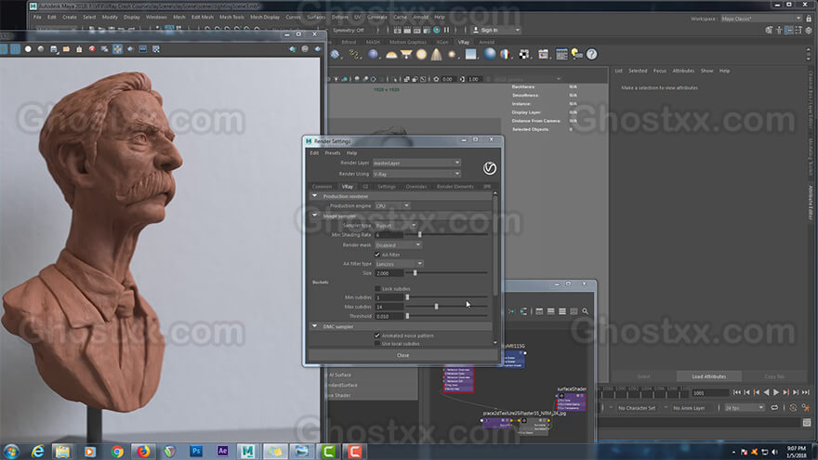Enable the Lock subdivs checkbox
818x460 pixels.
pos(377,288)
